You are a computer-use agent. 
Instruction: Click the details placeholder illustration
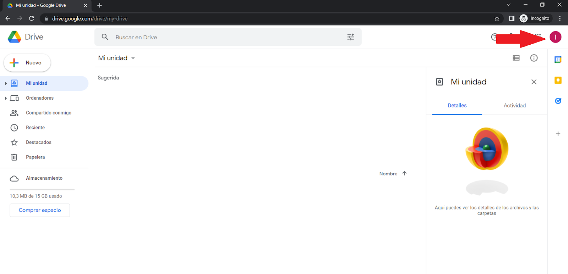pyautogui.click(x=487, y=161)
